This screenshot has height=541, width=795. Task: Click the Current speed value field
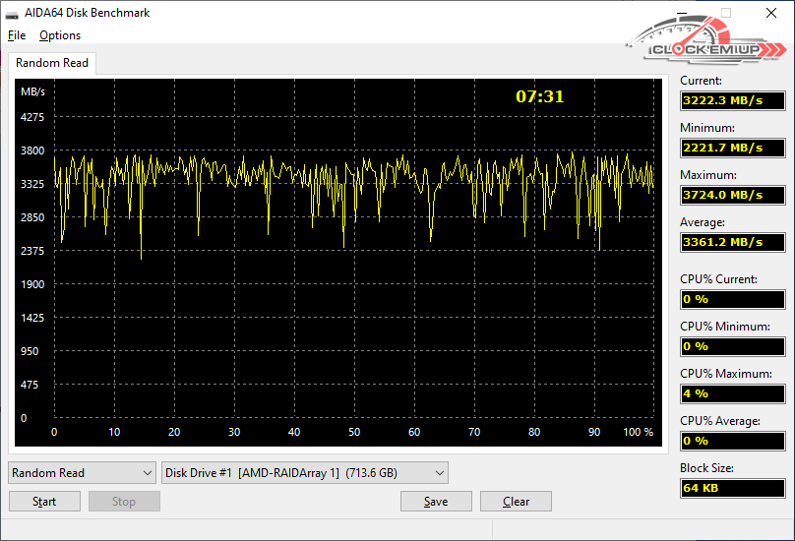point(732,100)
